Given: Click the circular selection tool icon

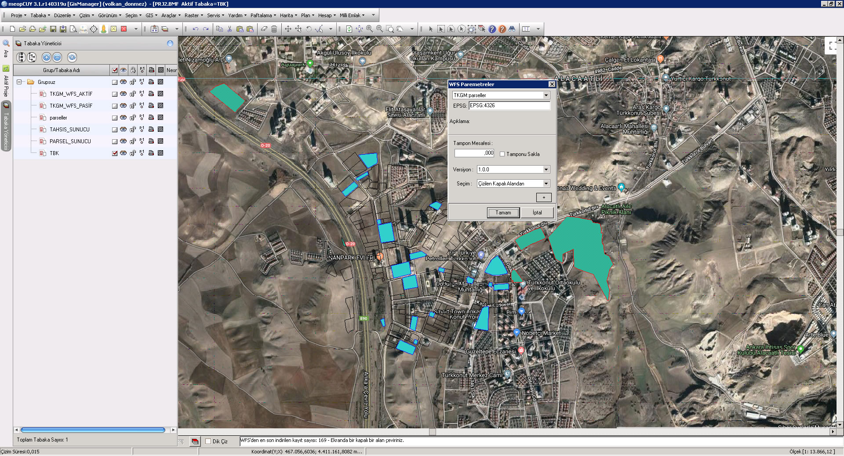Looking at the screenshot, I should point(461,29).
